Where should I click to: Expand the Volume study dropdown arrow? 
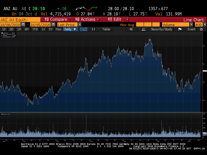[191, 25]
